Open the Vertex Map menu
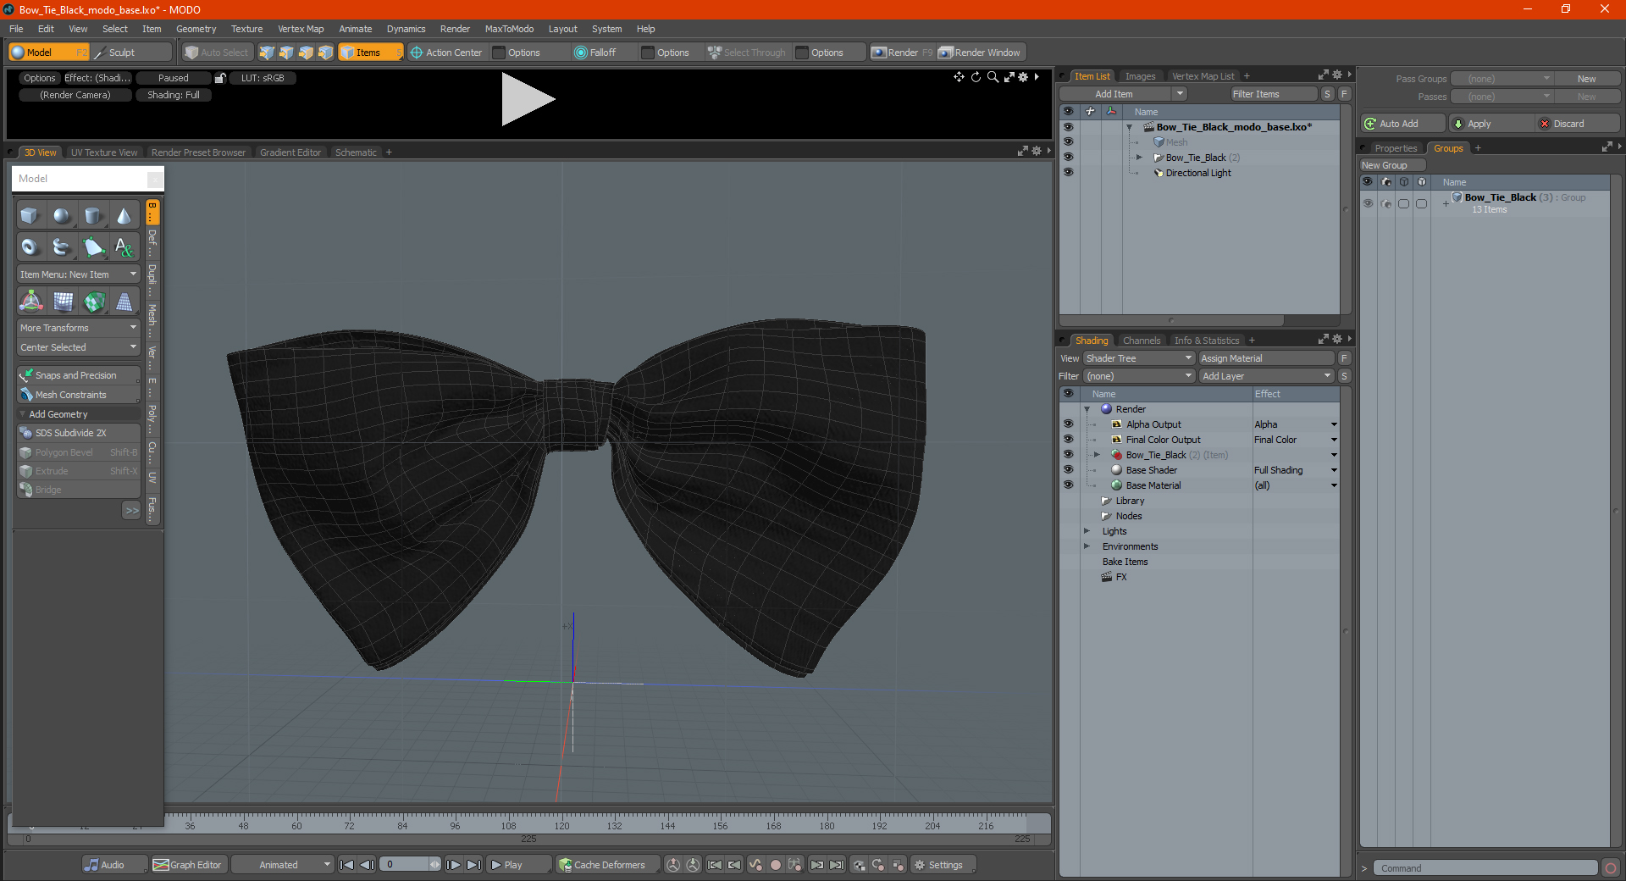Viewport: 1626px width, 881px height. [x=301, y=29]
